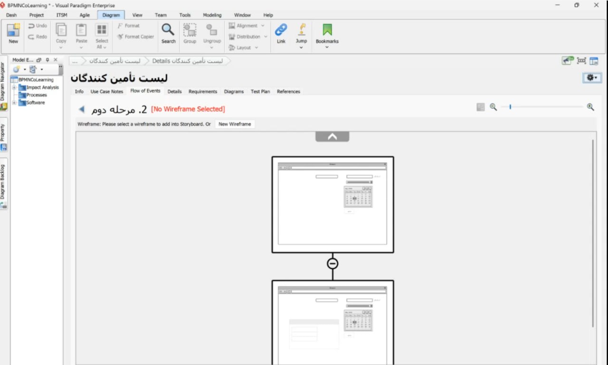Open the Jump dropdown arrow
Image resolution: width=608 pixels, height=365 pixels.
(x=301, y=48)
